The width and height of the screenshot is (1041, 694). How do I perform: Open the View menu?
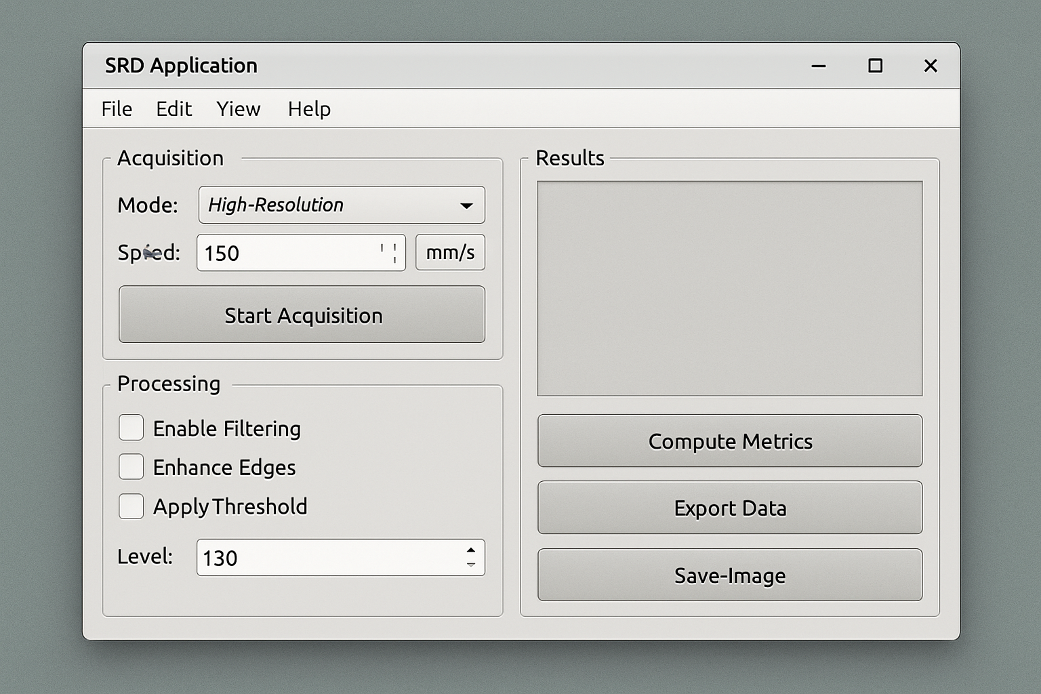[238, 108]
